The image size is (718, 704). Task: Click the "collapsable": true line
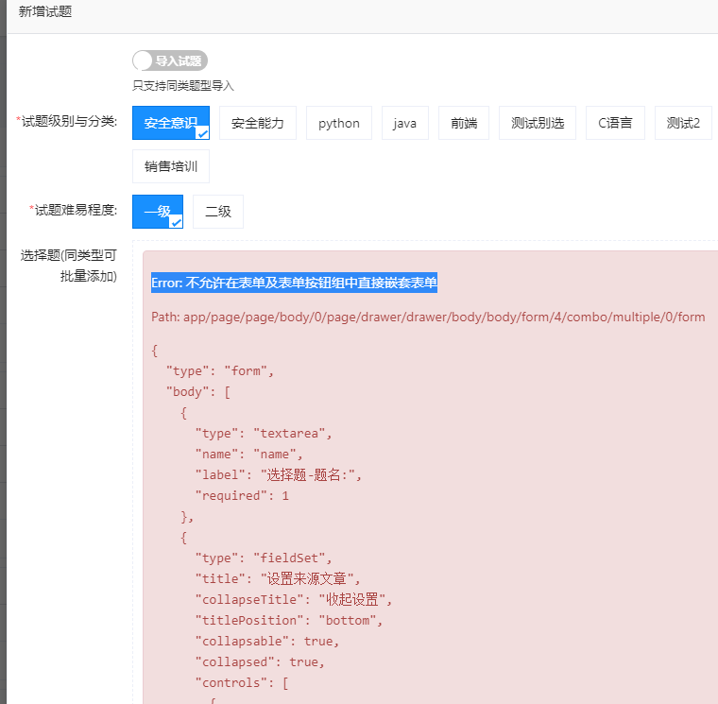point(267,642)
